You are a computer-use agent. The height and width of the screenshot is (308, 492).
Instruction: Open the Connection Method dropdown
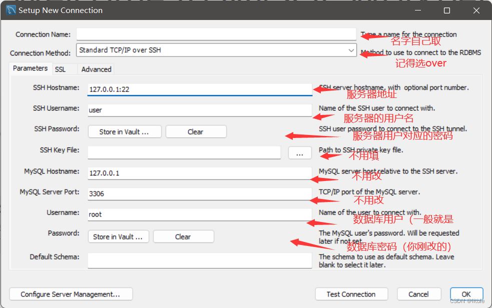(x=216, y=50)
